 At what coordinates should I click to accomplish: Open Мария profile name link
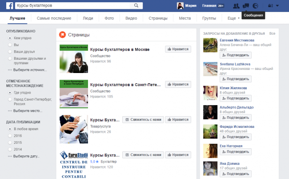pos(191,6)
